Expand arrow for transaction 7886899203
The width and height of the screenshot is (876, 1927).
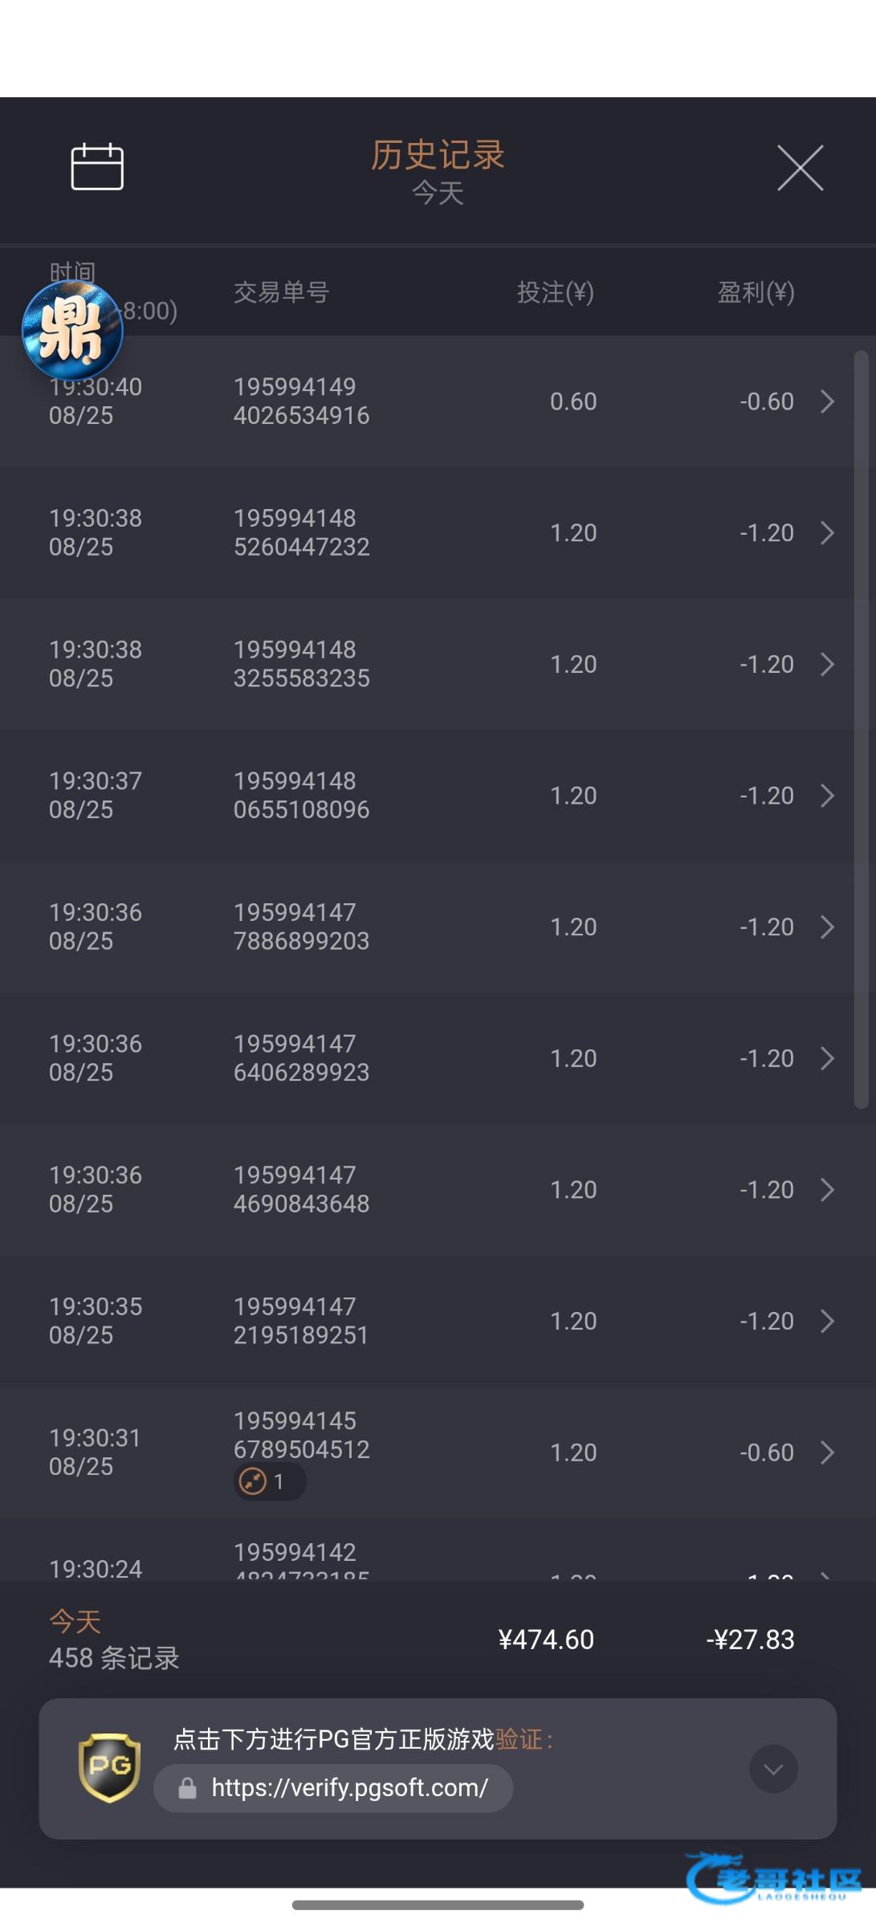[827, 927]
